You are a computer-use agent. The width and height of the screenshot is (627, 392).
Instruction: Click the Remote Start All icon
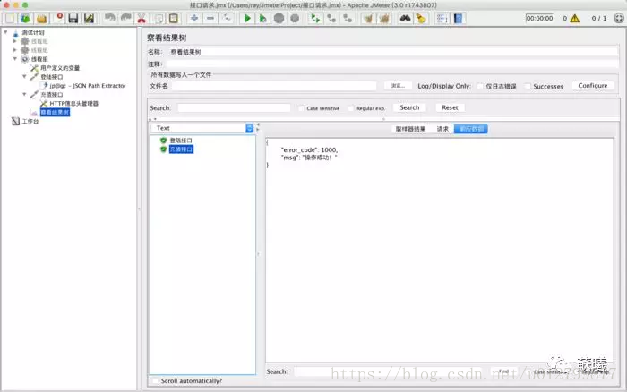click(x=315, y=19)
